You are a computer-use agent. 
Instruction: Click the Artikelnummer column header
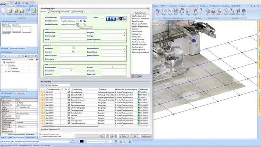(53, 89)
